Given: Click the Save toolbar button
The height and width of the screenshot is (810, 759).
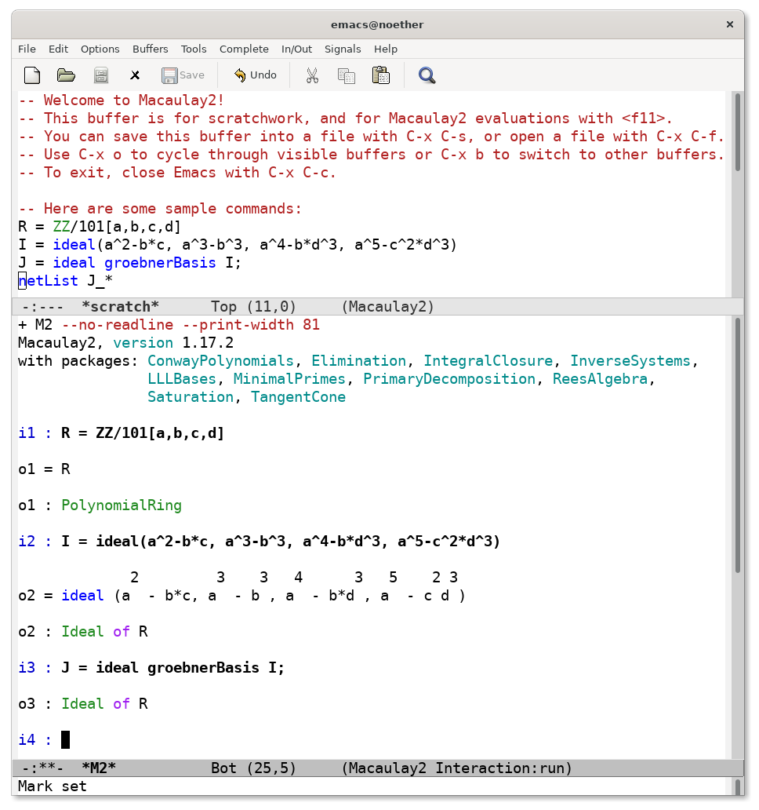Looking at the screenshot, I should click(183, 75).
